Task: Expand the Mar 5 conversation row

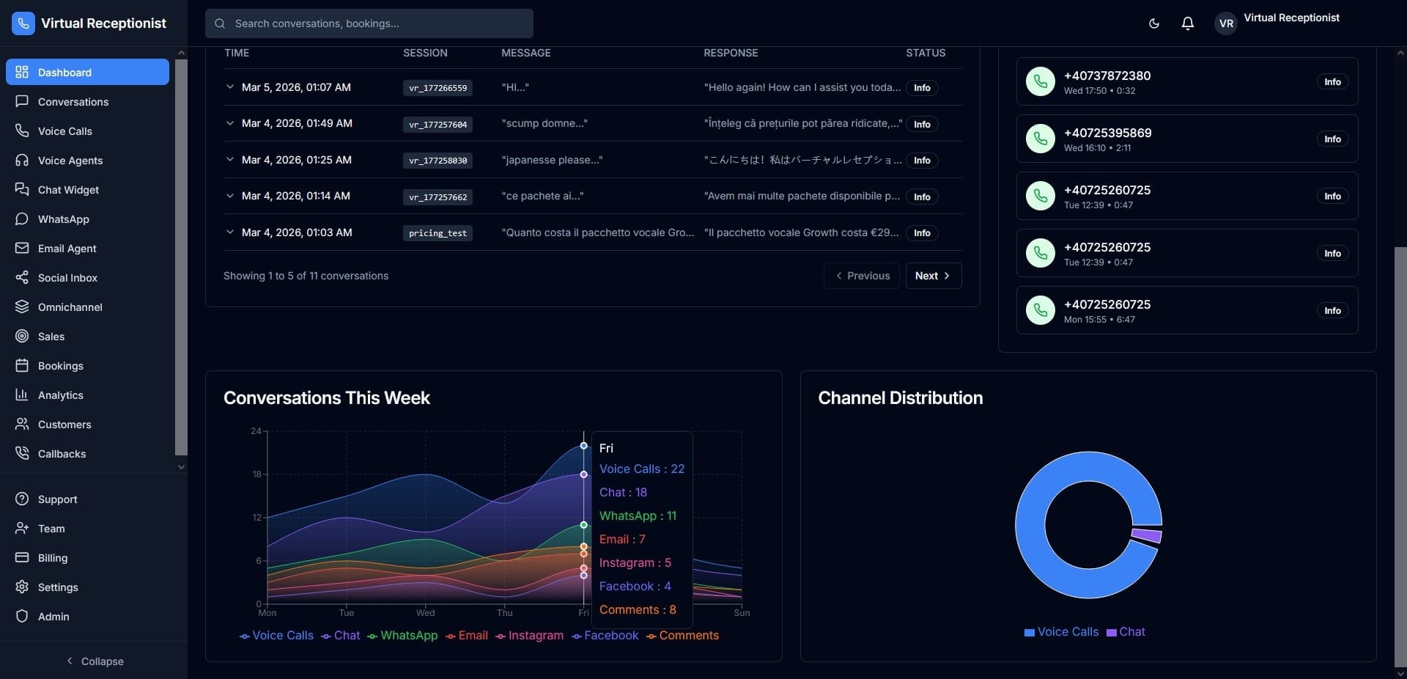Action: (x=230, y=87)
